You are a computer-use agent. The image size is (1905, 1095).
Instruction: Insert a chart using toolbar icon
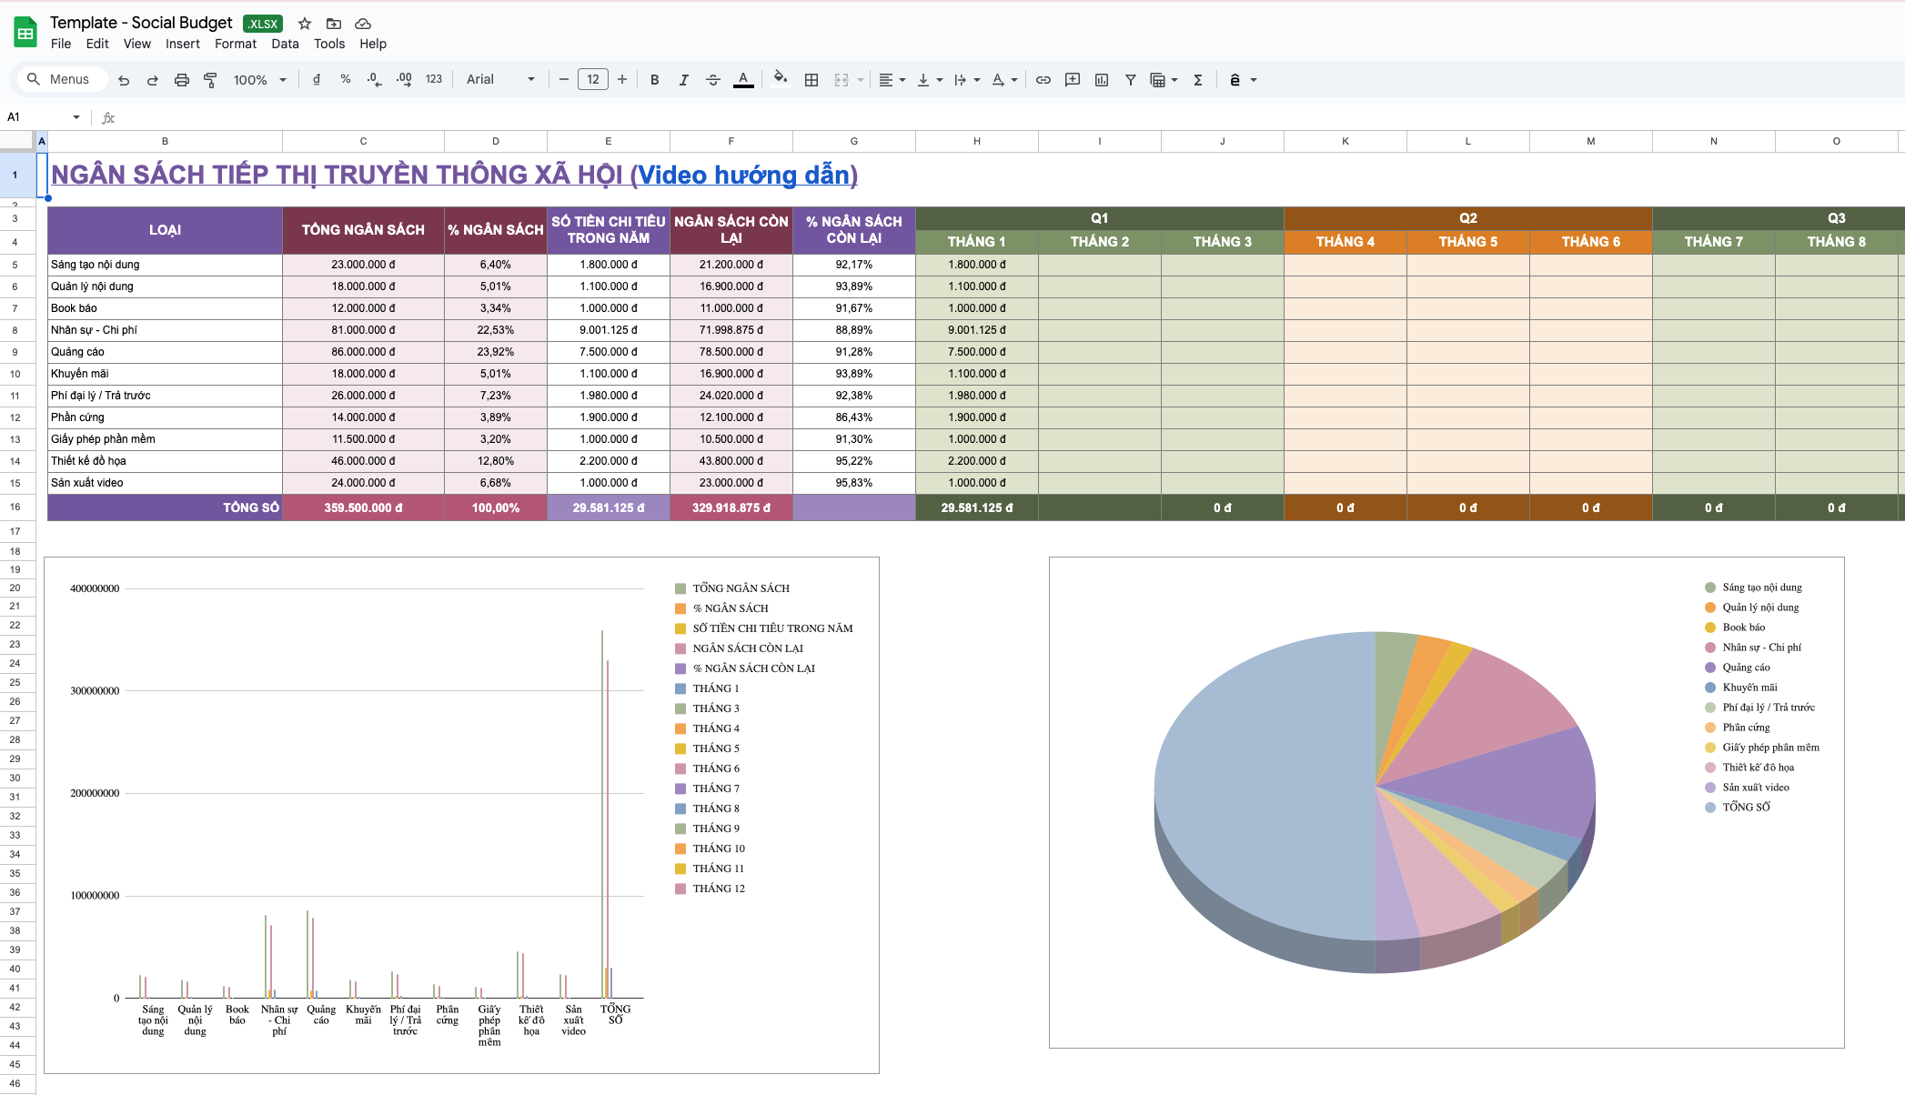pyautogui.click(x=1102, y=80)
